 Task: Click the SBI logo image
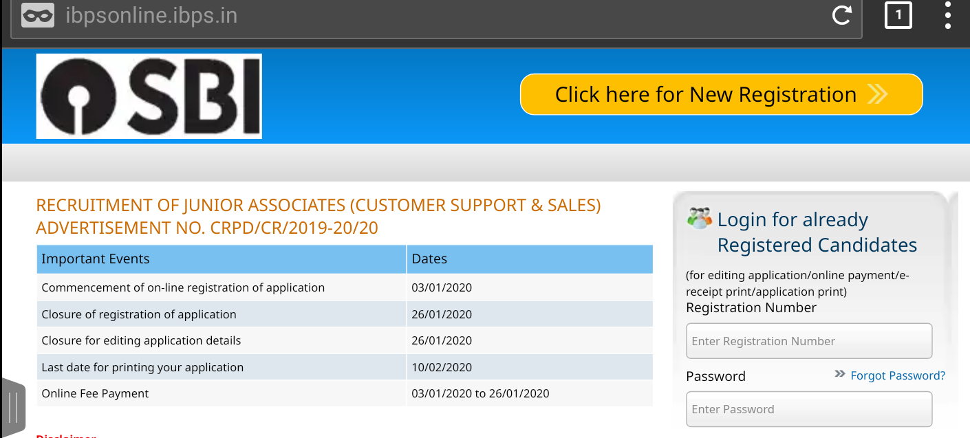click(149, 96)
